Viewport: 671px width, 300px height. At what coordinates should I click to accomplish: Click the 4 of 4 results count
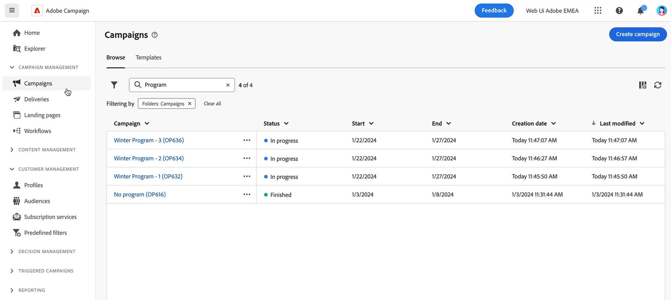click(x=245, y=85)
